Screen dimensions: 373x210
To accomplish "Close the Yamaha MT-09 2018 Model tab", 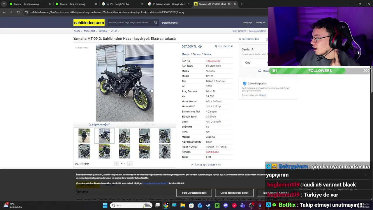I will click(x=234, y=4).
